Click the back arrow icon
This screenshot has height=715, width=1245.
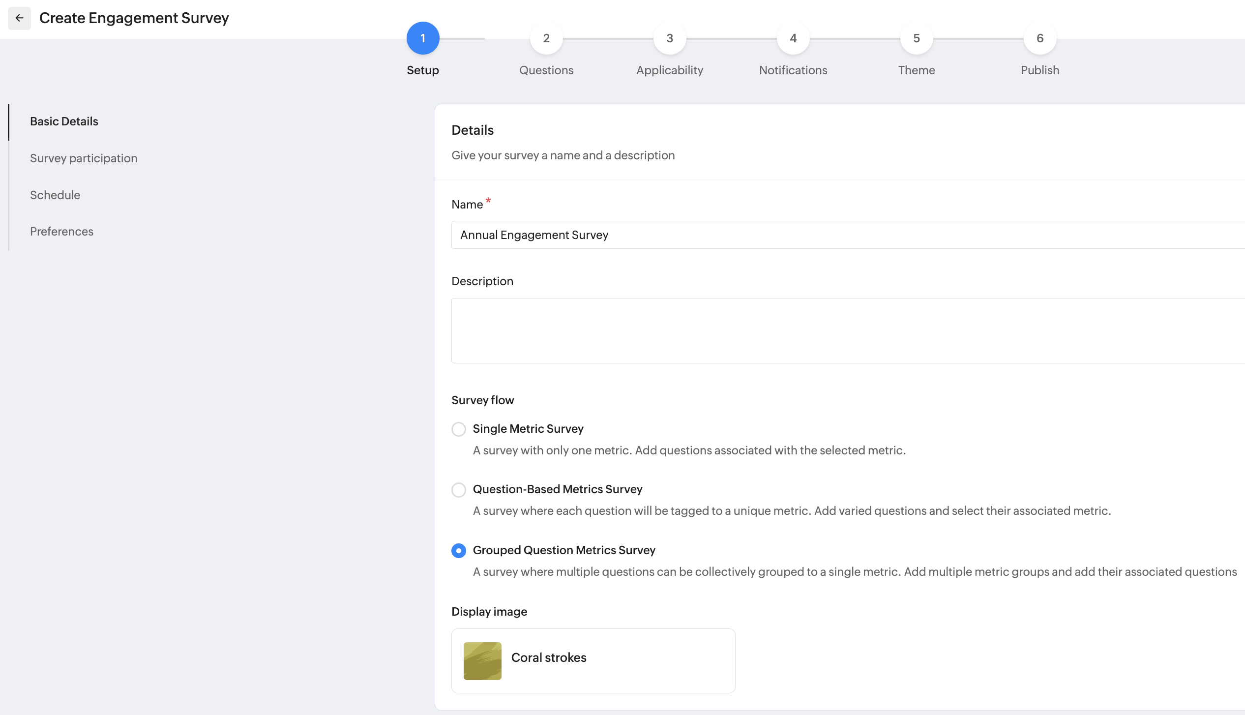point(19,18)
